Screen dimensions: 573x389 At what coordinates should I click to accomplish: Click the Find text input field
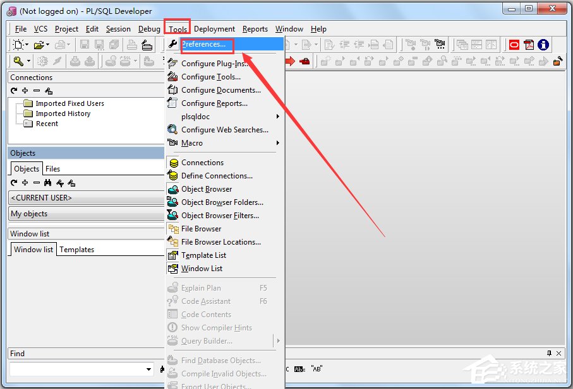[76, 369]
